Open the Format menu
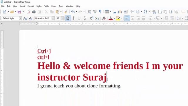Screen dimensions: 188x106 point(31,6)
